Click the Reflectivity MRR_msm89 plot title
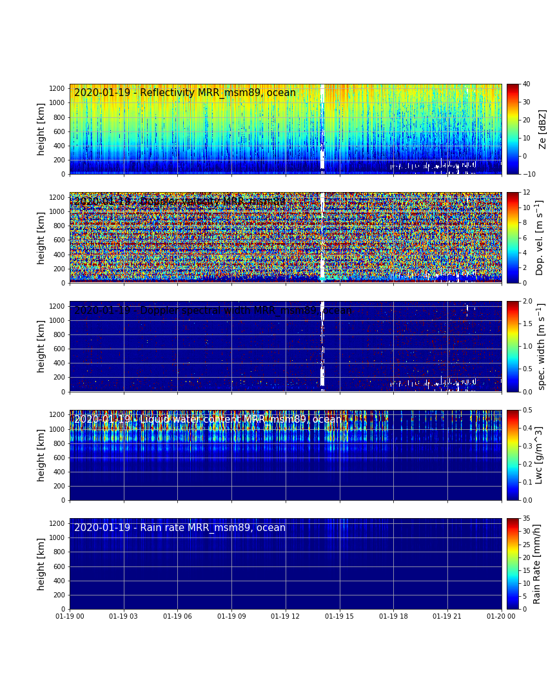This screenshot has height=696, width=557. 185,93
